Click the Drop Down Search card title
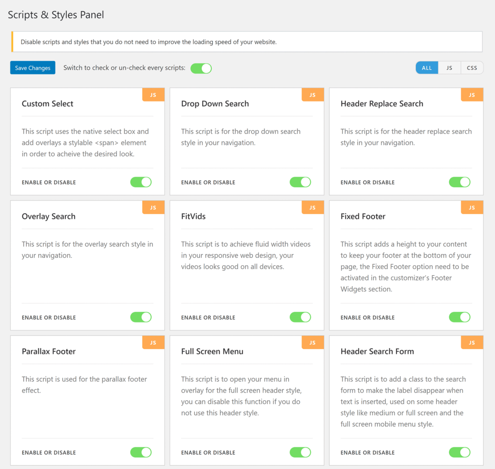The width and height of the screenshot is (495, 469). pyautogui.click(x=215, y=103)
